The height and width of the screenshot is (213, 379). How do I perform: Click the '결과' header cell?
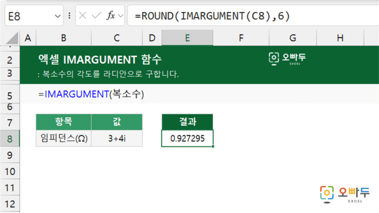(188, 122)
